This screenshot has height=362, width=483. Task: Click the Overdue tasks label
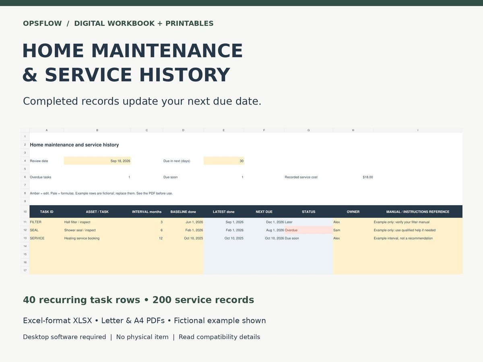[x=41, y=177]
